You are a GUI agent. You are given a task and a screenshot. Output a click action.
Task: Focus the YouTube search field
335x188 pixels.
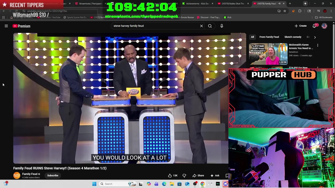156,26
